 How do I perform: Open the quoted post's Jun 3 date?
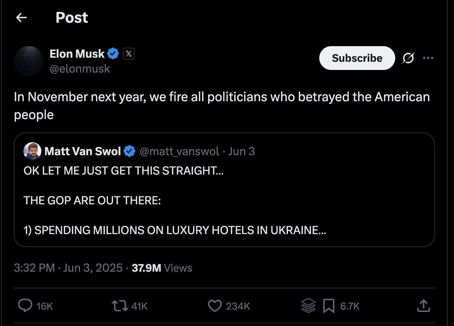[x=242, y=151]
